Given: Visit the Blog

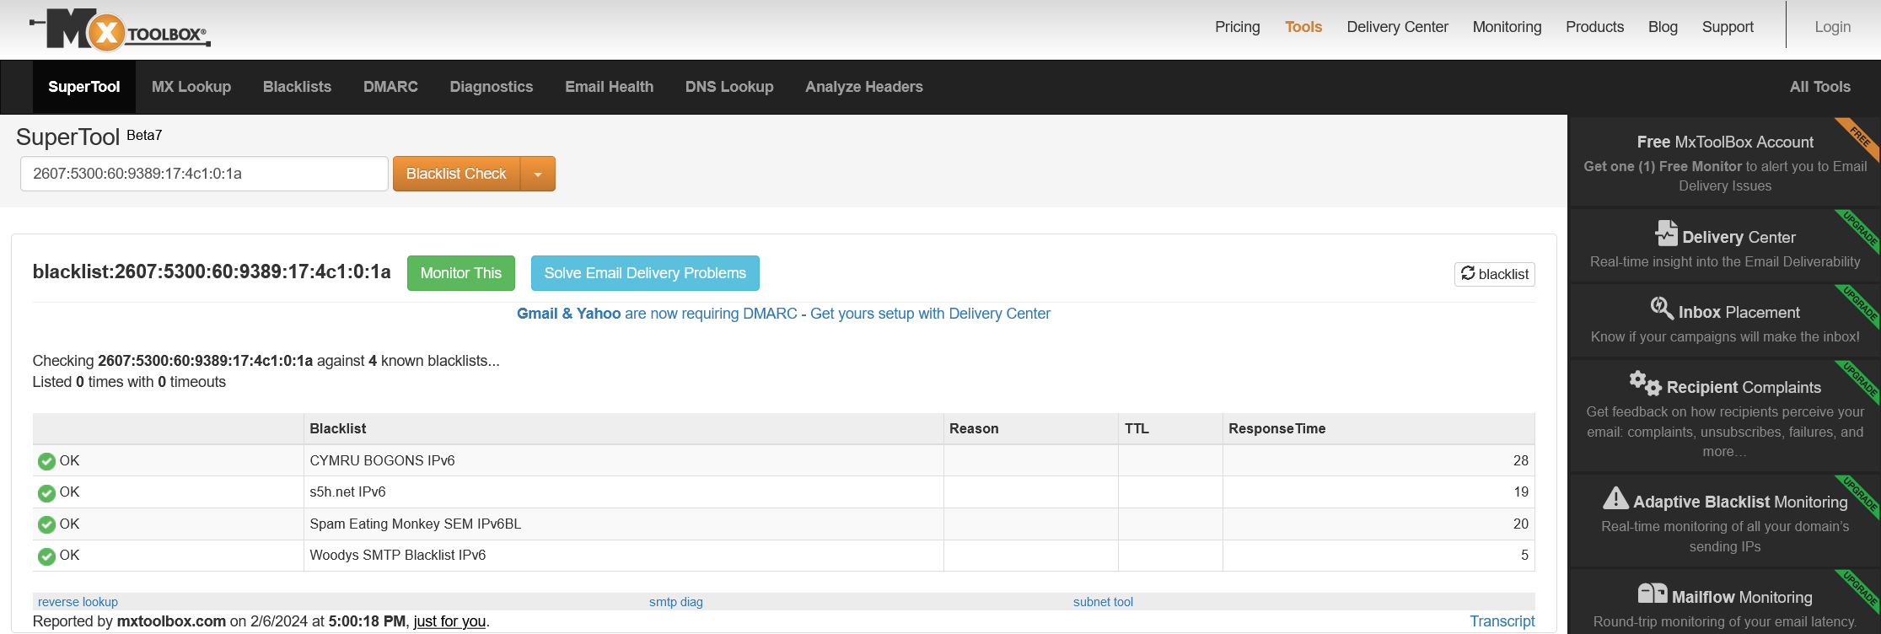Looking at the screenshot, I should (1663, 27).
